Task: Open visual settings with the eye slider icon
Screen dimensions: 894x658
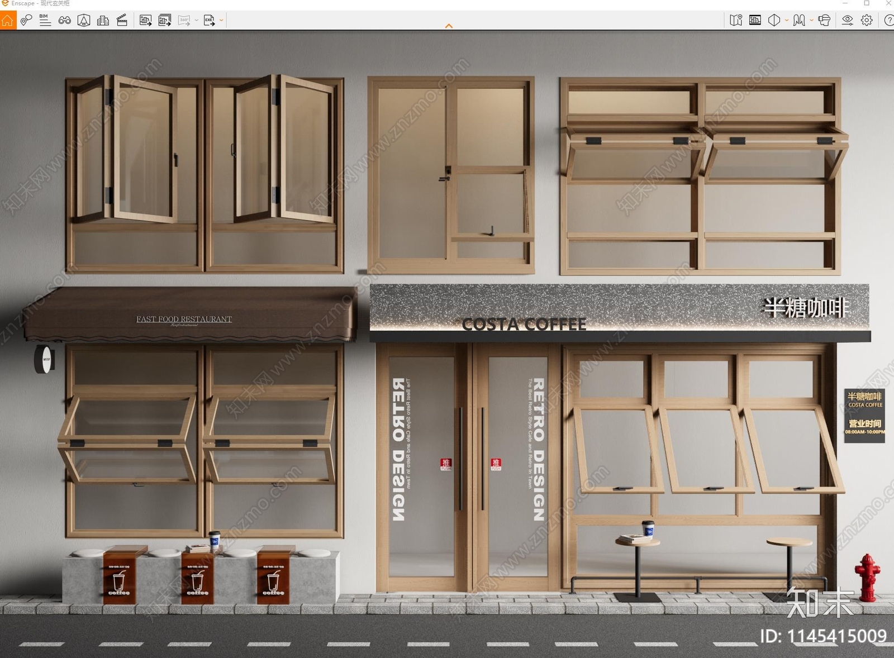Action: pyautogui.click(x=848, y=21)
